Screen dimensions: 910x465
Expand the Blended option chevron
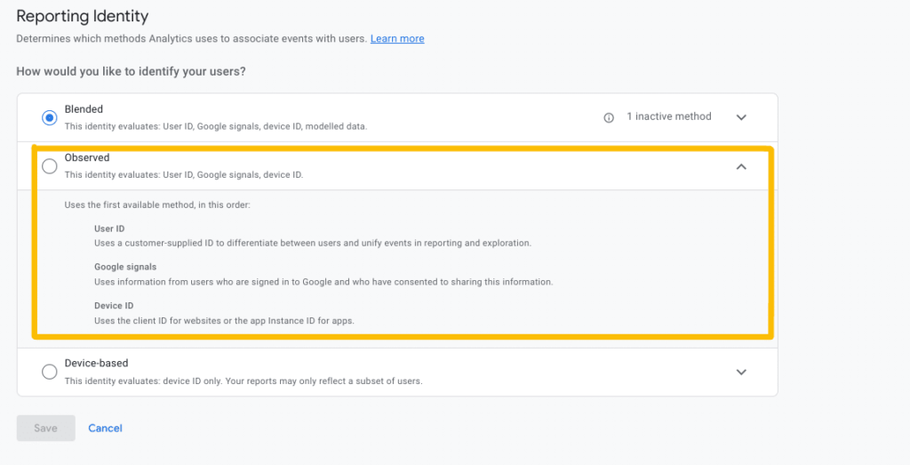coord(741,117)
